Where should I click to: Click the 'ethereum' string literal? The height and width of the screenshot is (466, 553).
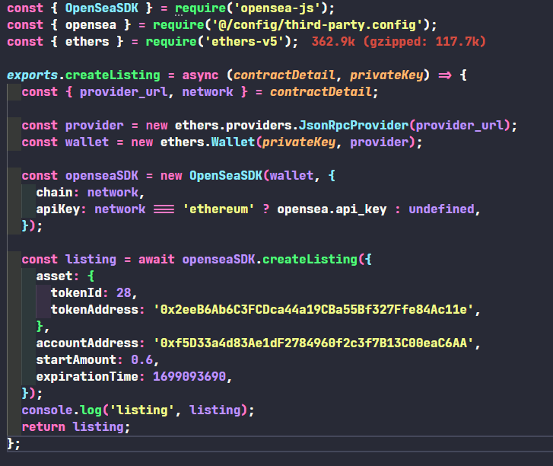(218, 209)
